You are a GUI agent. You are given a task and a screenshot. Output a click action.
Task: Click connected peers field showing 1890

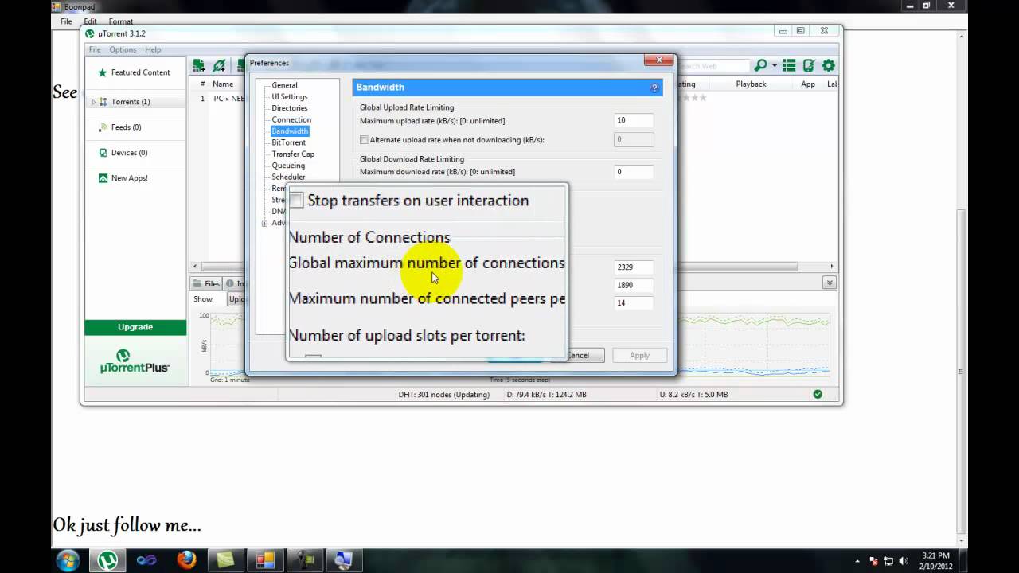[x=634, y=285]
